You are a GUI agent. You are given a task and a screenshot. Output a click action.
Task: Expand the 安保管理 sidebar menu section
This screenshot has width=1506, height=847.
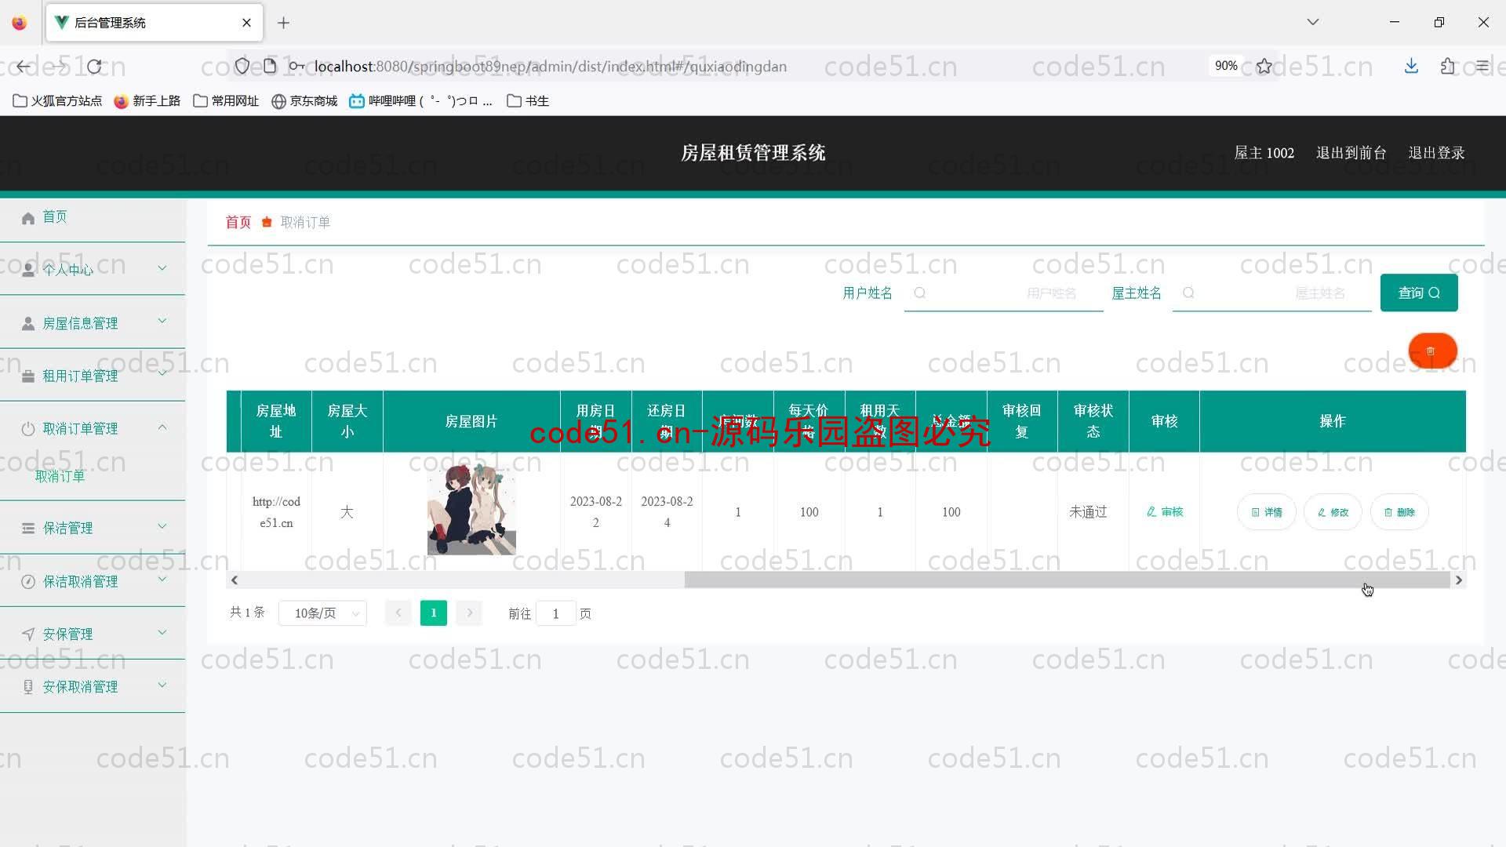(92, 633)
